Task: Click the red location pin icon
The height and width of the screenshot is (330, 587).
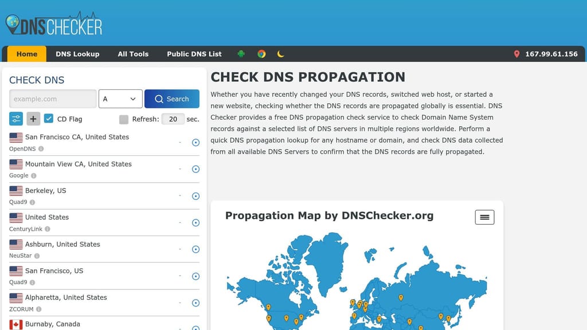Action: (516, 54)
